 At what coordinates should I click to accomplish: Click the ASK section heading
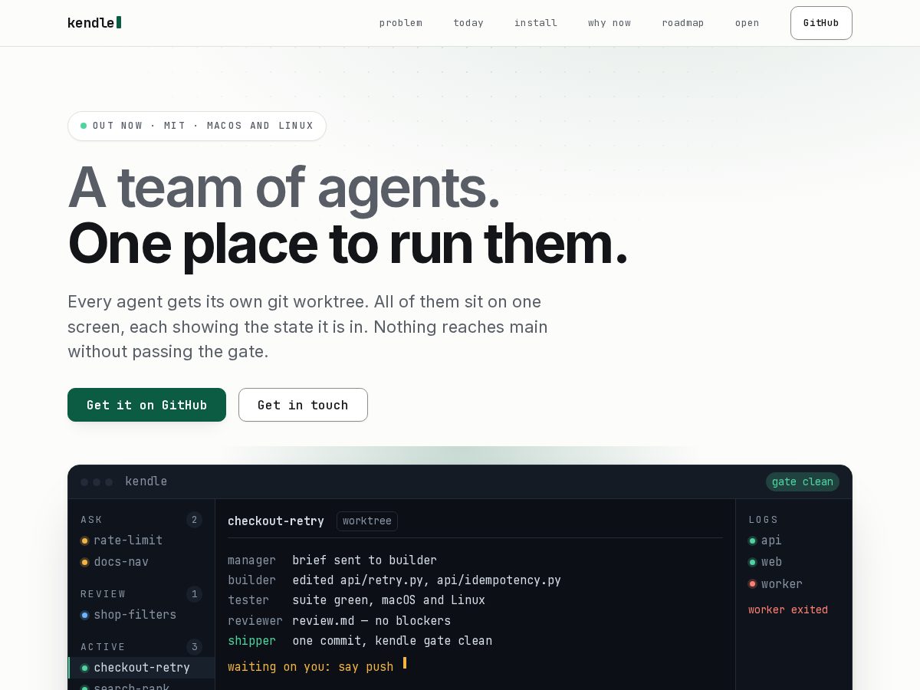coord(91,520)
